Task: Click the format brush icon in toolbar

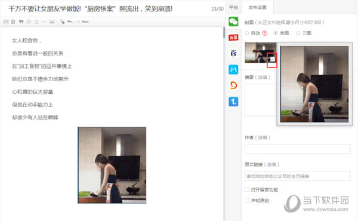Action: pyautogui.click(x=62, y=22)
